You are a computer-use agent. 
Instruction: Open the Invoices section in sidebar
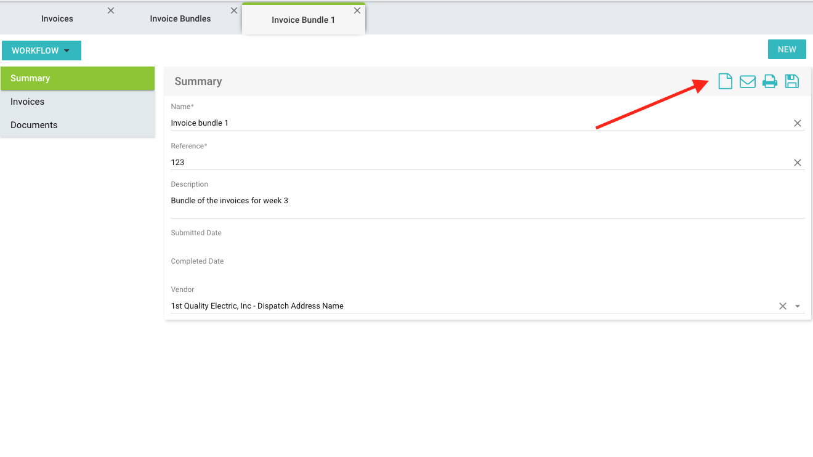click(28, 102)
